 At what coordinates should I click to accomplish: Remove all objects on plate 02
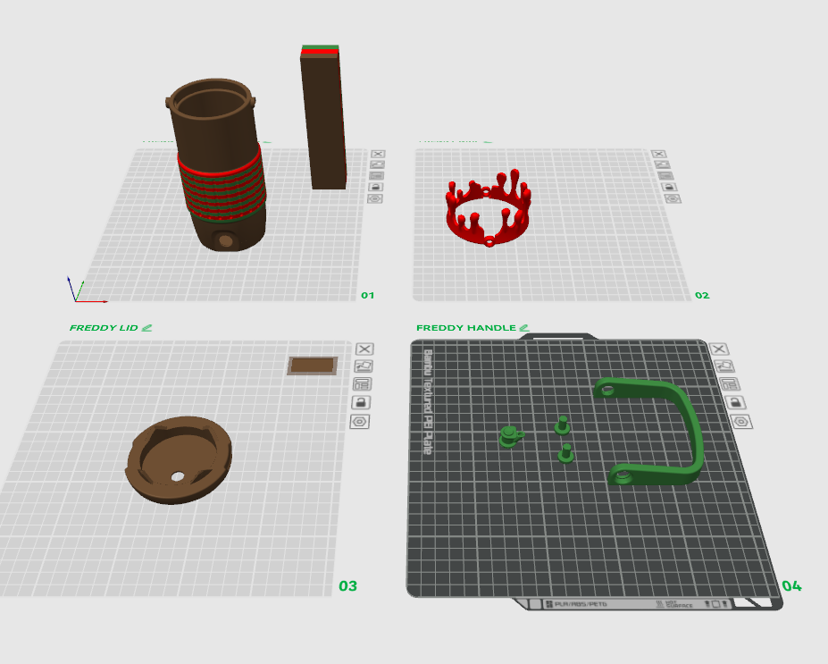click(658, 154)
